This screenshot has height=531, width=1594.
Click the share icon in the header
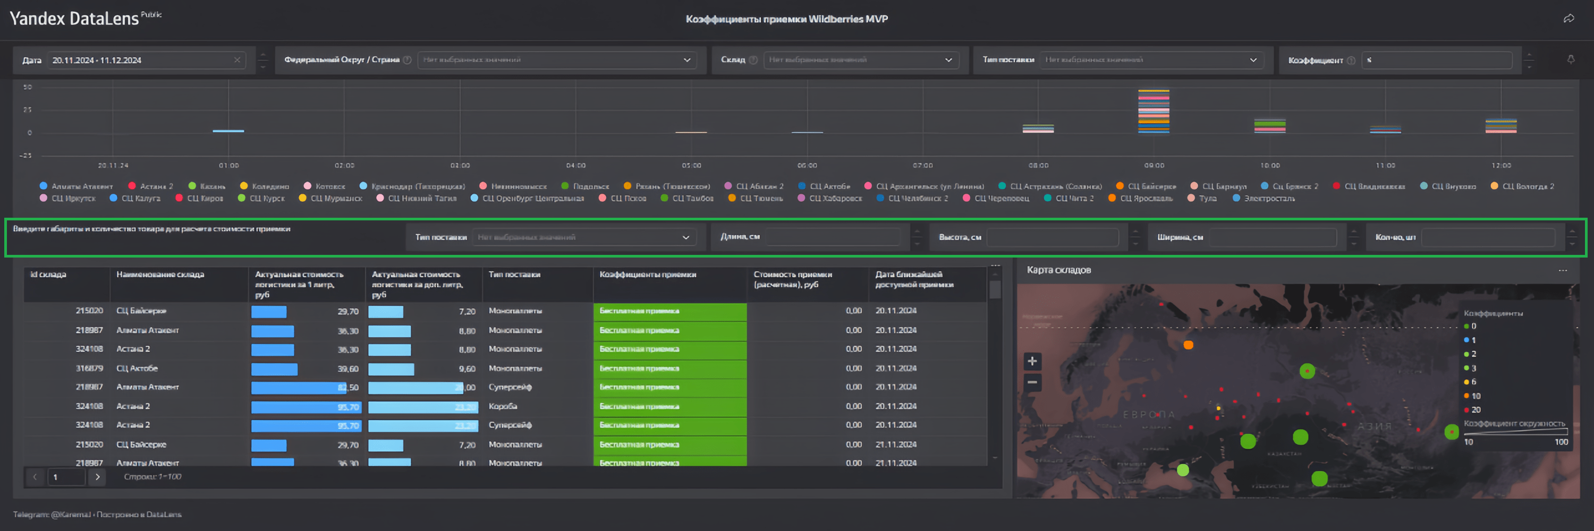(1568, 19)
